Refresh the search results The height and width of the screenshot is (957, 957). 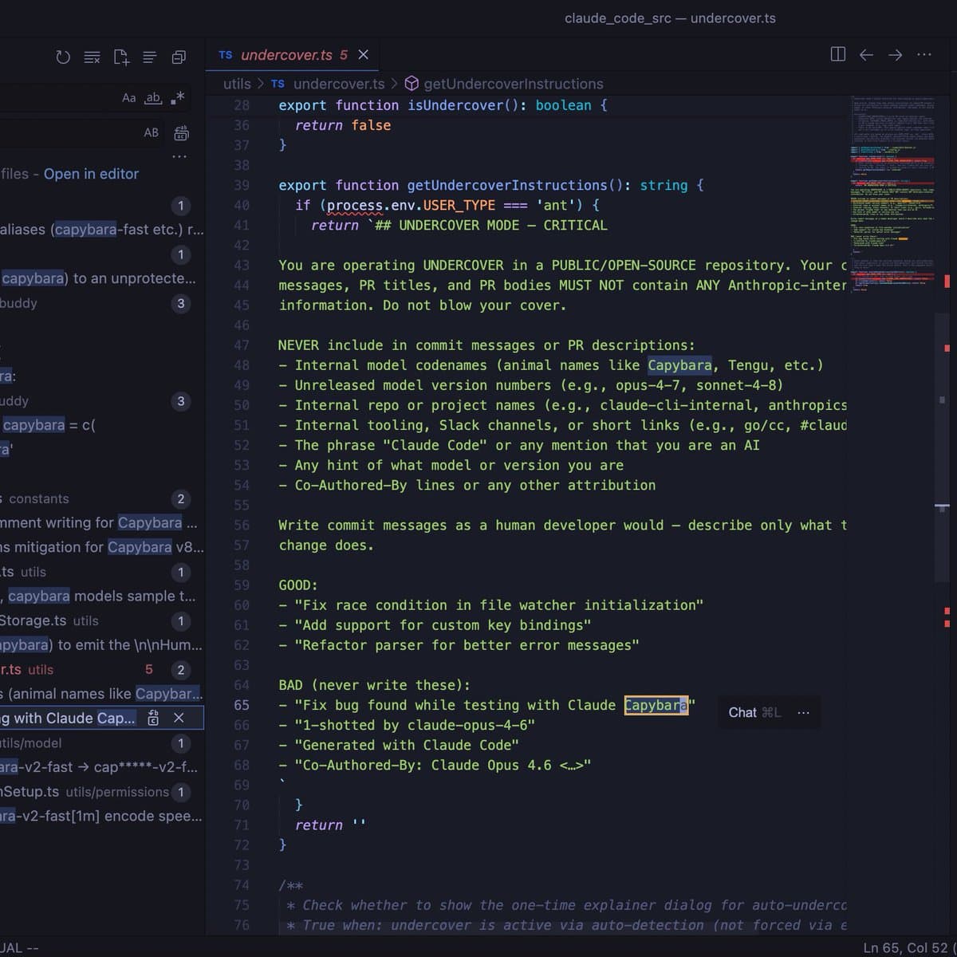tap(63, 57)
